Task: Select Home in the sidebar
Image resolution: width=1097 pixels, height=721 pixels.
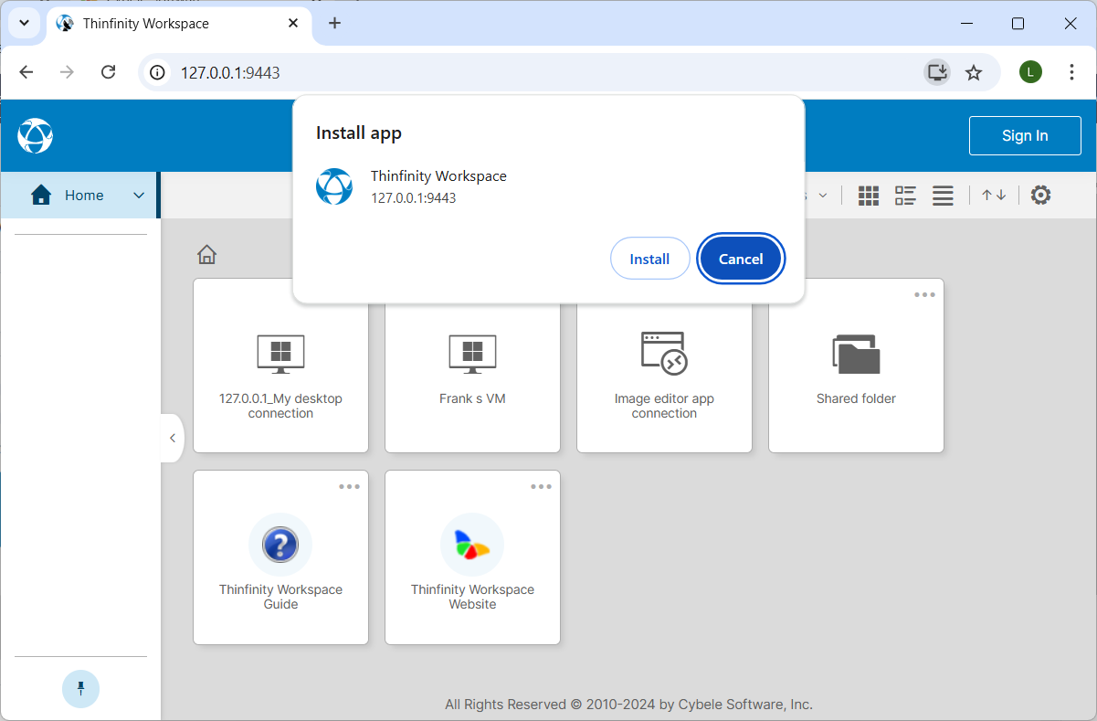Action: [x=79, y=195]
